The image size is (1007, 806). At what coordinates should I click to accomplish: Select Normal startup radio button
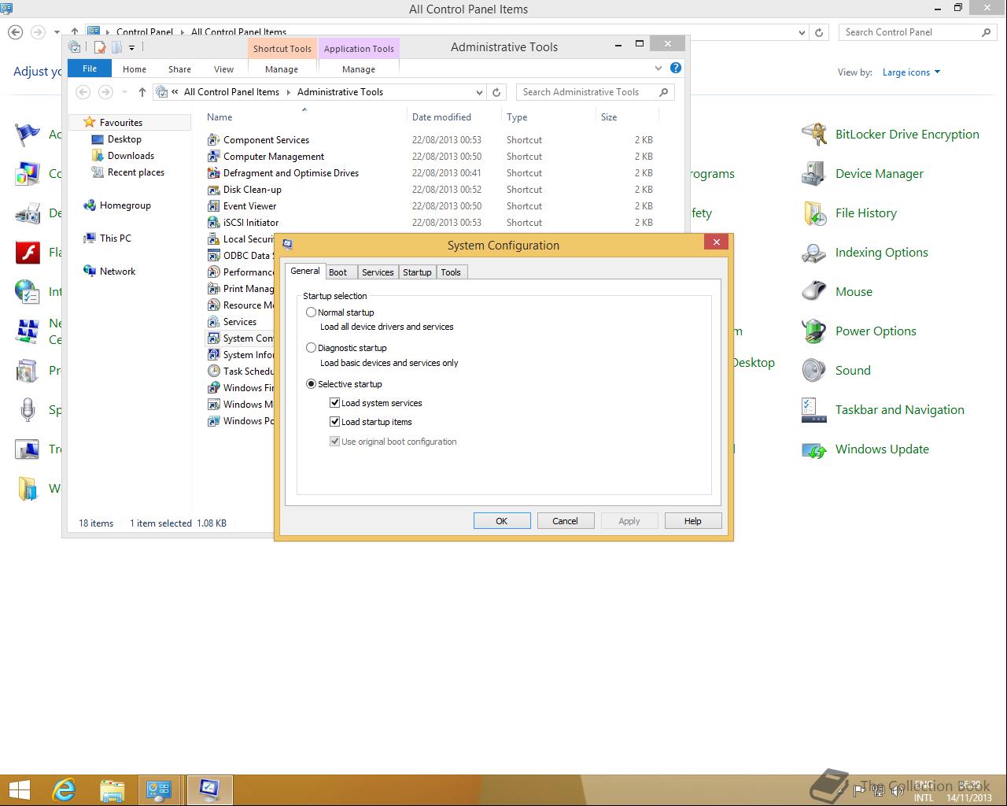[312, 312]
